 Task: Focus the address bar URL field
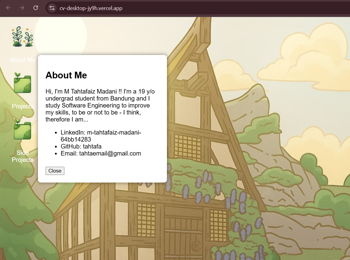(198, 8)
